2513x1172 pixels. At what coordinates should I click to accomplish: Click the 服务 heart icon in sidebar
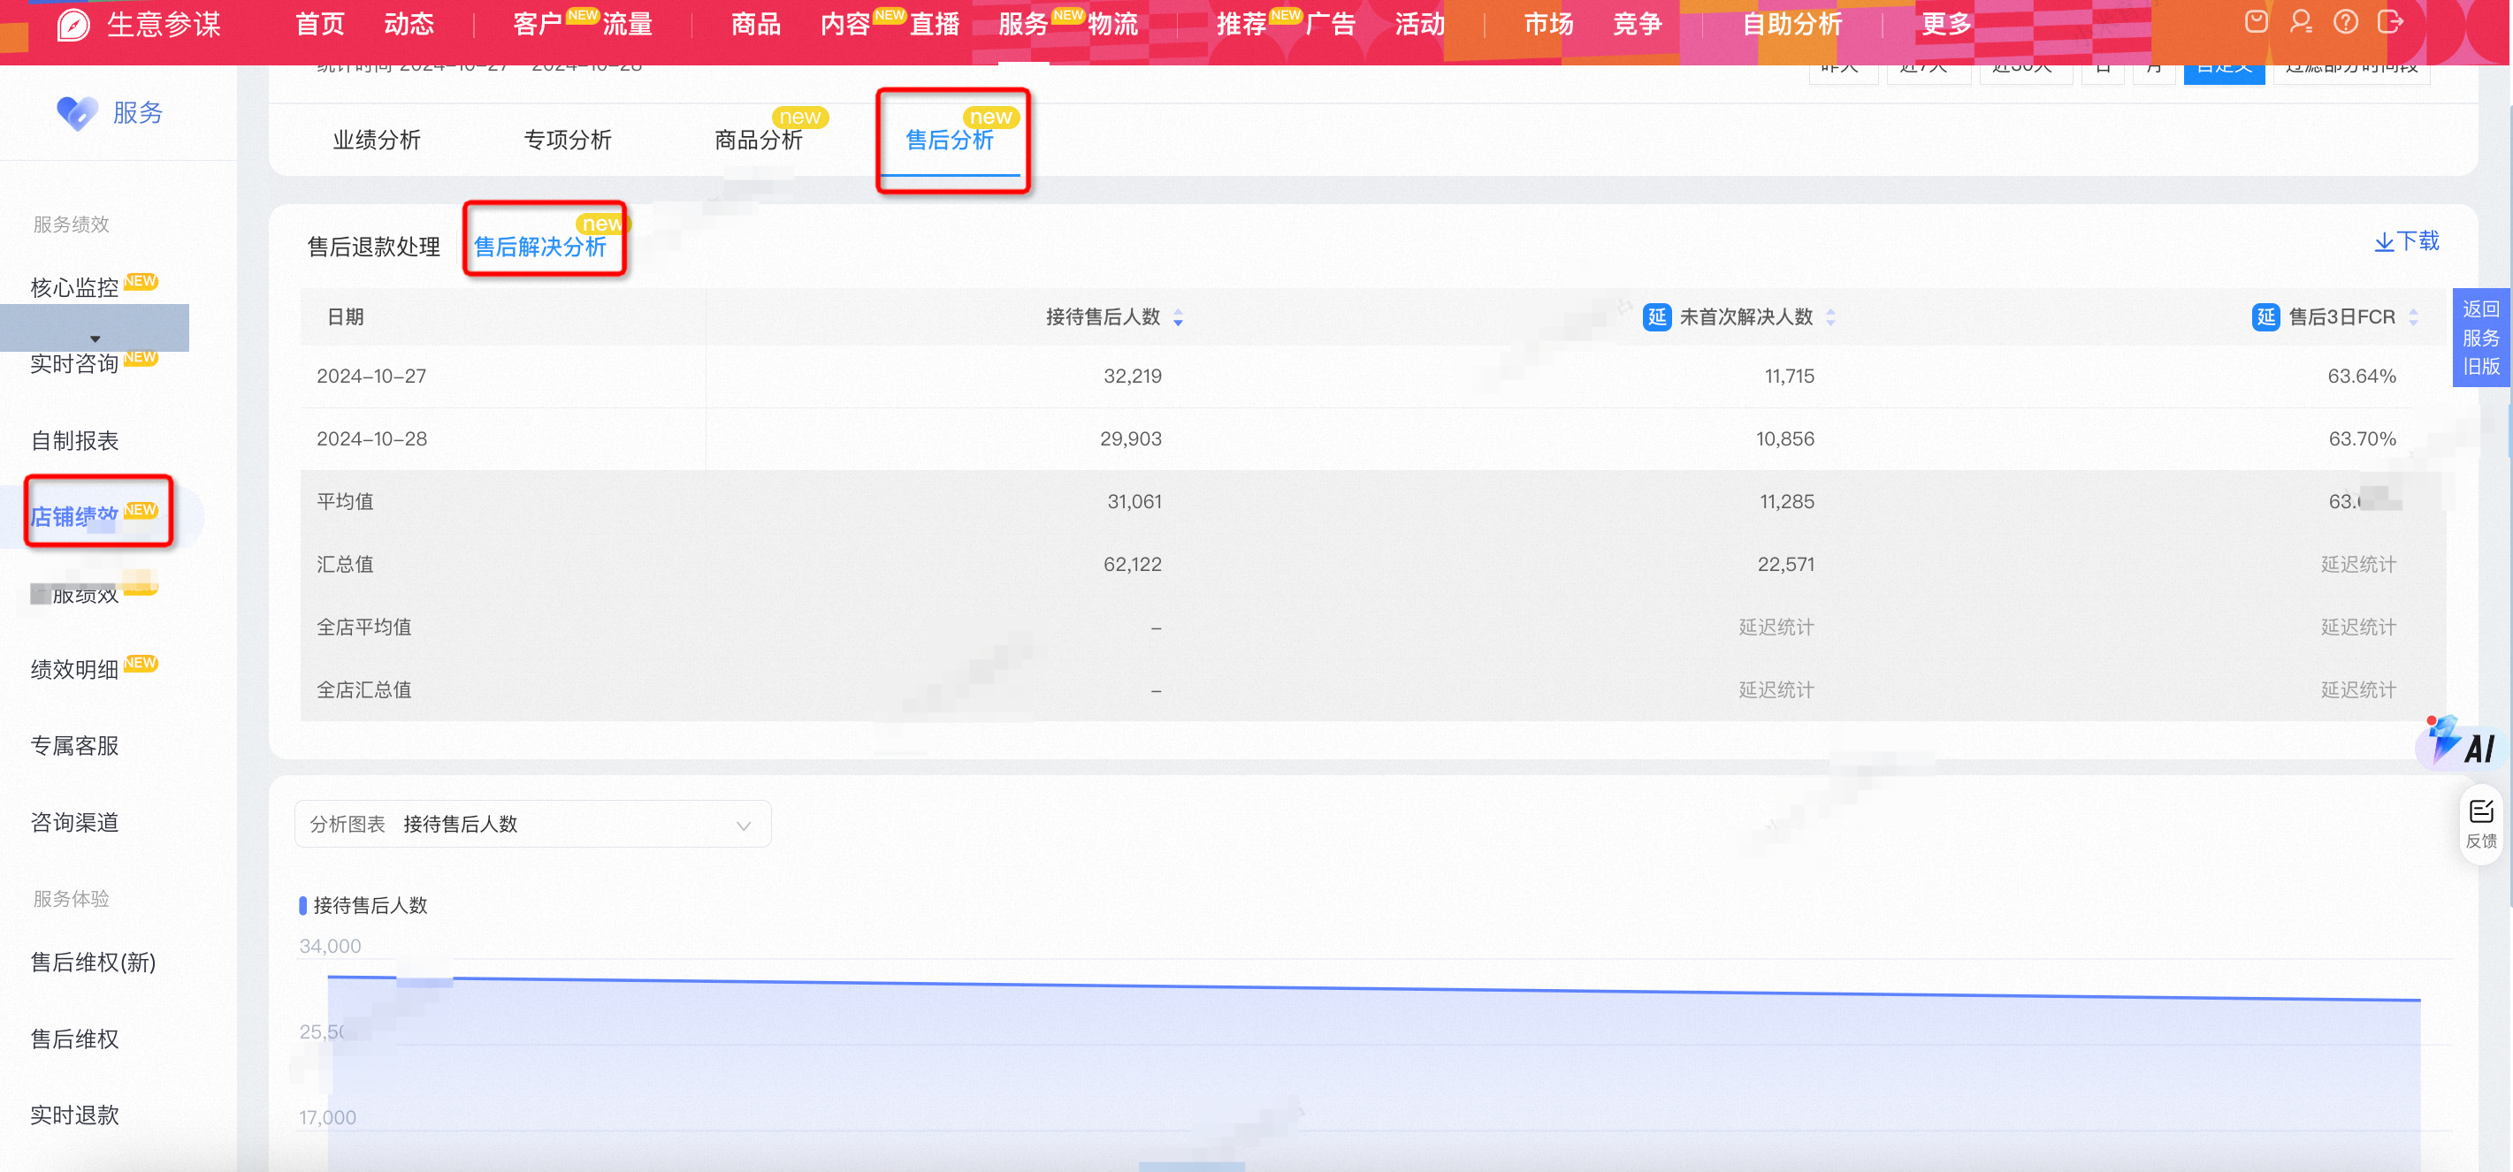point(76,113)
